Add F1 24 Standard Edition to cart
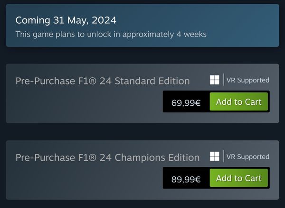The image size is (285, 208). pos(238,101)
